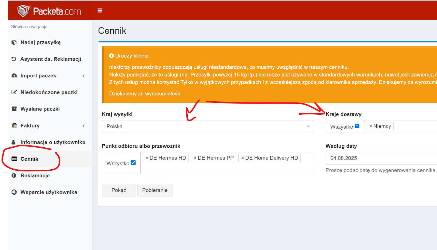Click the Pokaż button
Screen dimensions: 437x250
(119, 190)
